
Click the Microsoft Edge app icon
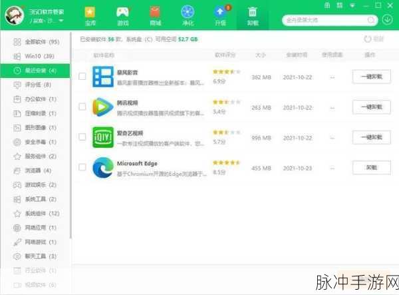pos(103,167)
